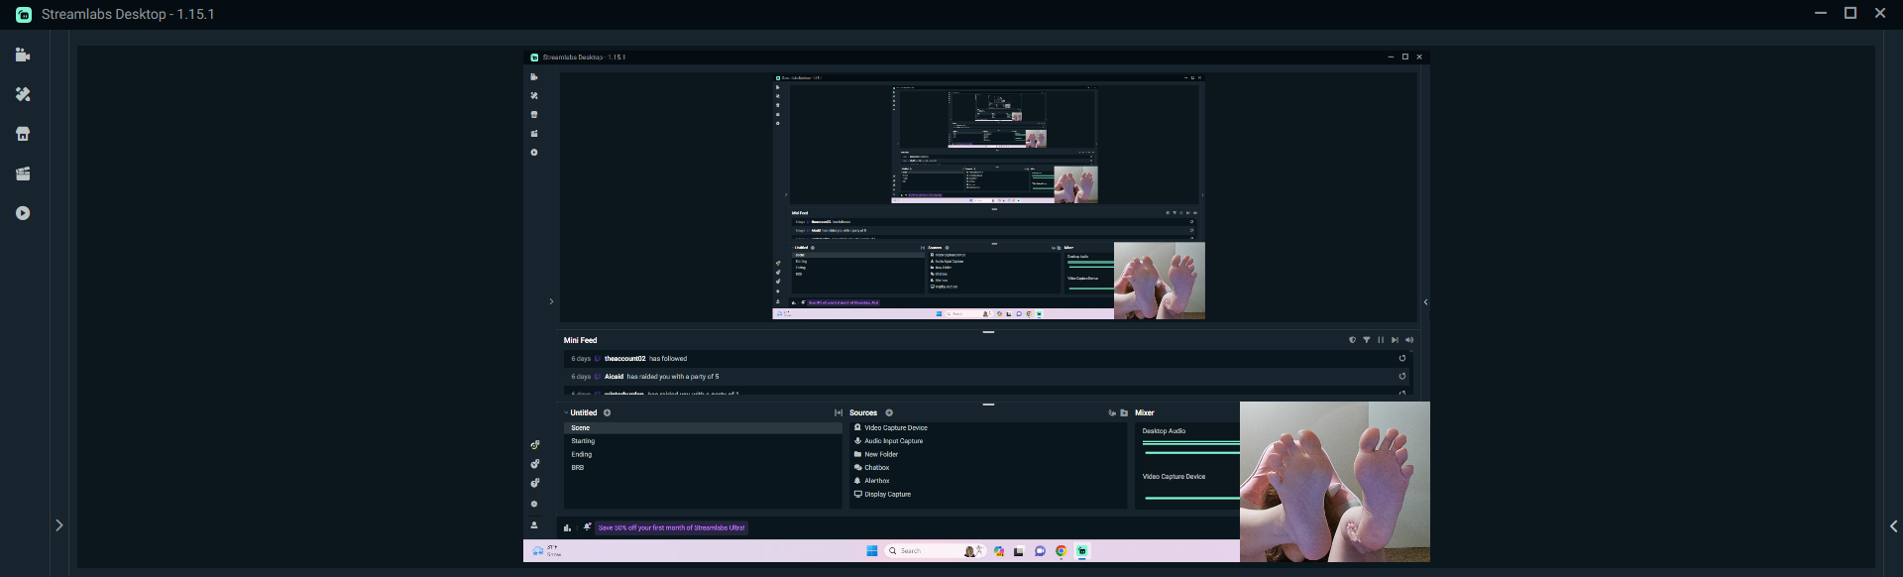The image size is (1903, 577).
Task: Open the Themes icon in main sidebar
Action: 23,94
